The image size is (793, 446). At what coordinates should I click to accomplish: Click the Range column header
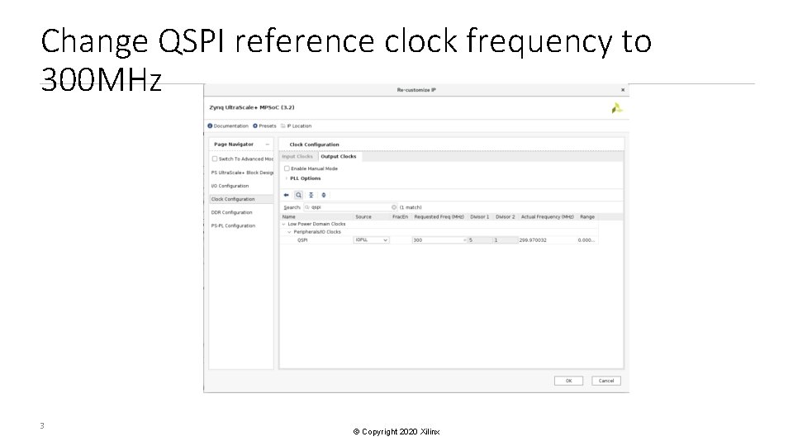click(587, 217)
